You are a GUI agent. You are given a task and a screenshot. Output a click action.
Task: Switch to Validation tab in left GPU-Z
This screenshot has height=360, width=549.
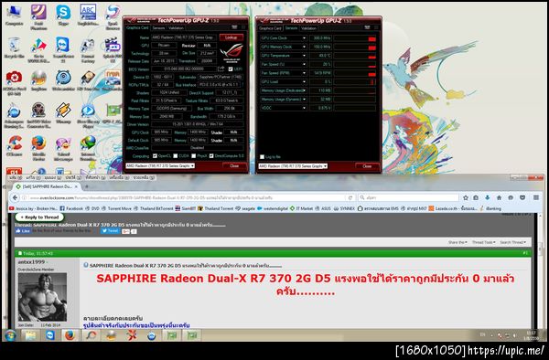[176, 28]
